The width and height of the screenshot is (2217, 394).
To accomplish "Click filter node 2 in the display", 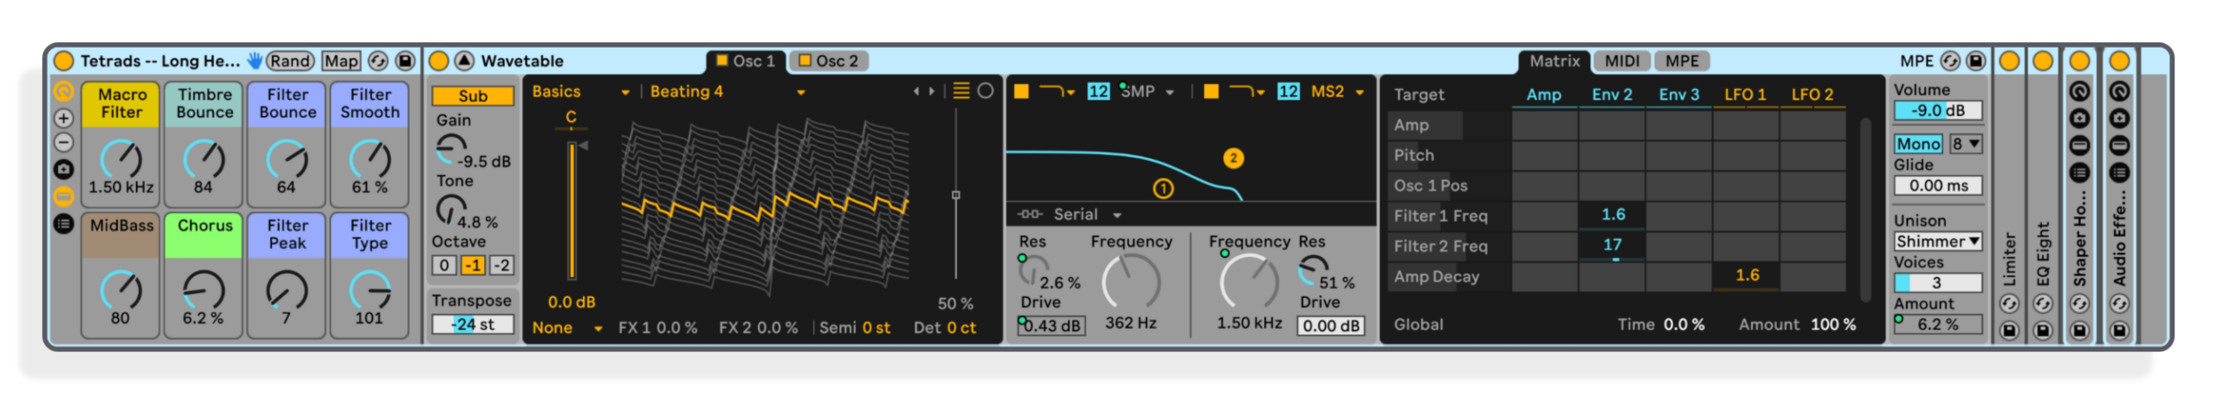I will [x=1233, y=158].
